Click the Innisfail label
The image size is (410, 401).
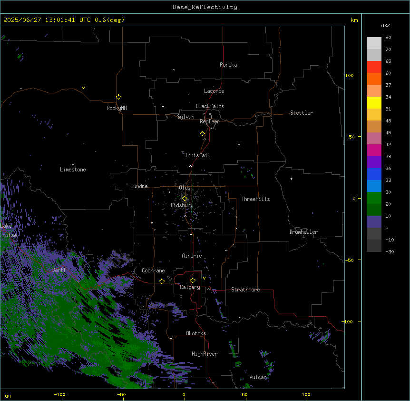tap(197, 155)
